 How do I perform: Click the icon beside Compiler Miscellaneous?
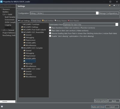pos(24,66)
